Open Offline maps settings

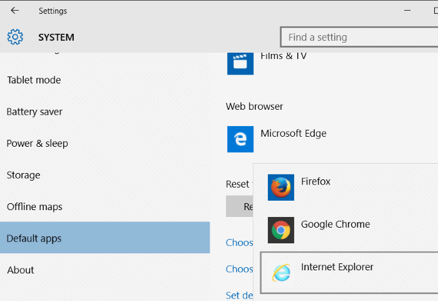[34, 207]
